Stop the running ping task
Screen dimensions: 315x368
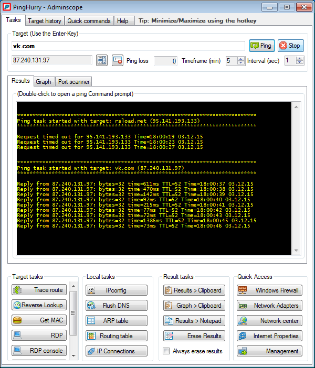290,46
